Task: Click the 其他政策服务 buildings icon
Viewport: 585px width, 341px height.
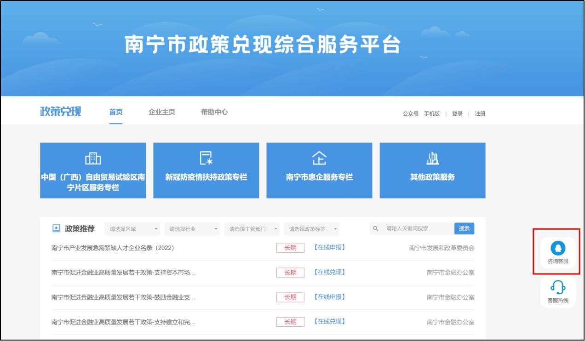Action: pyautogui.click(x=432, y=158)
